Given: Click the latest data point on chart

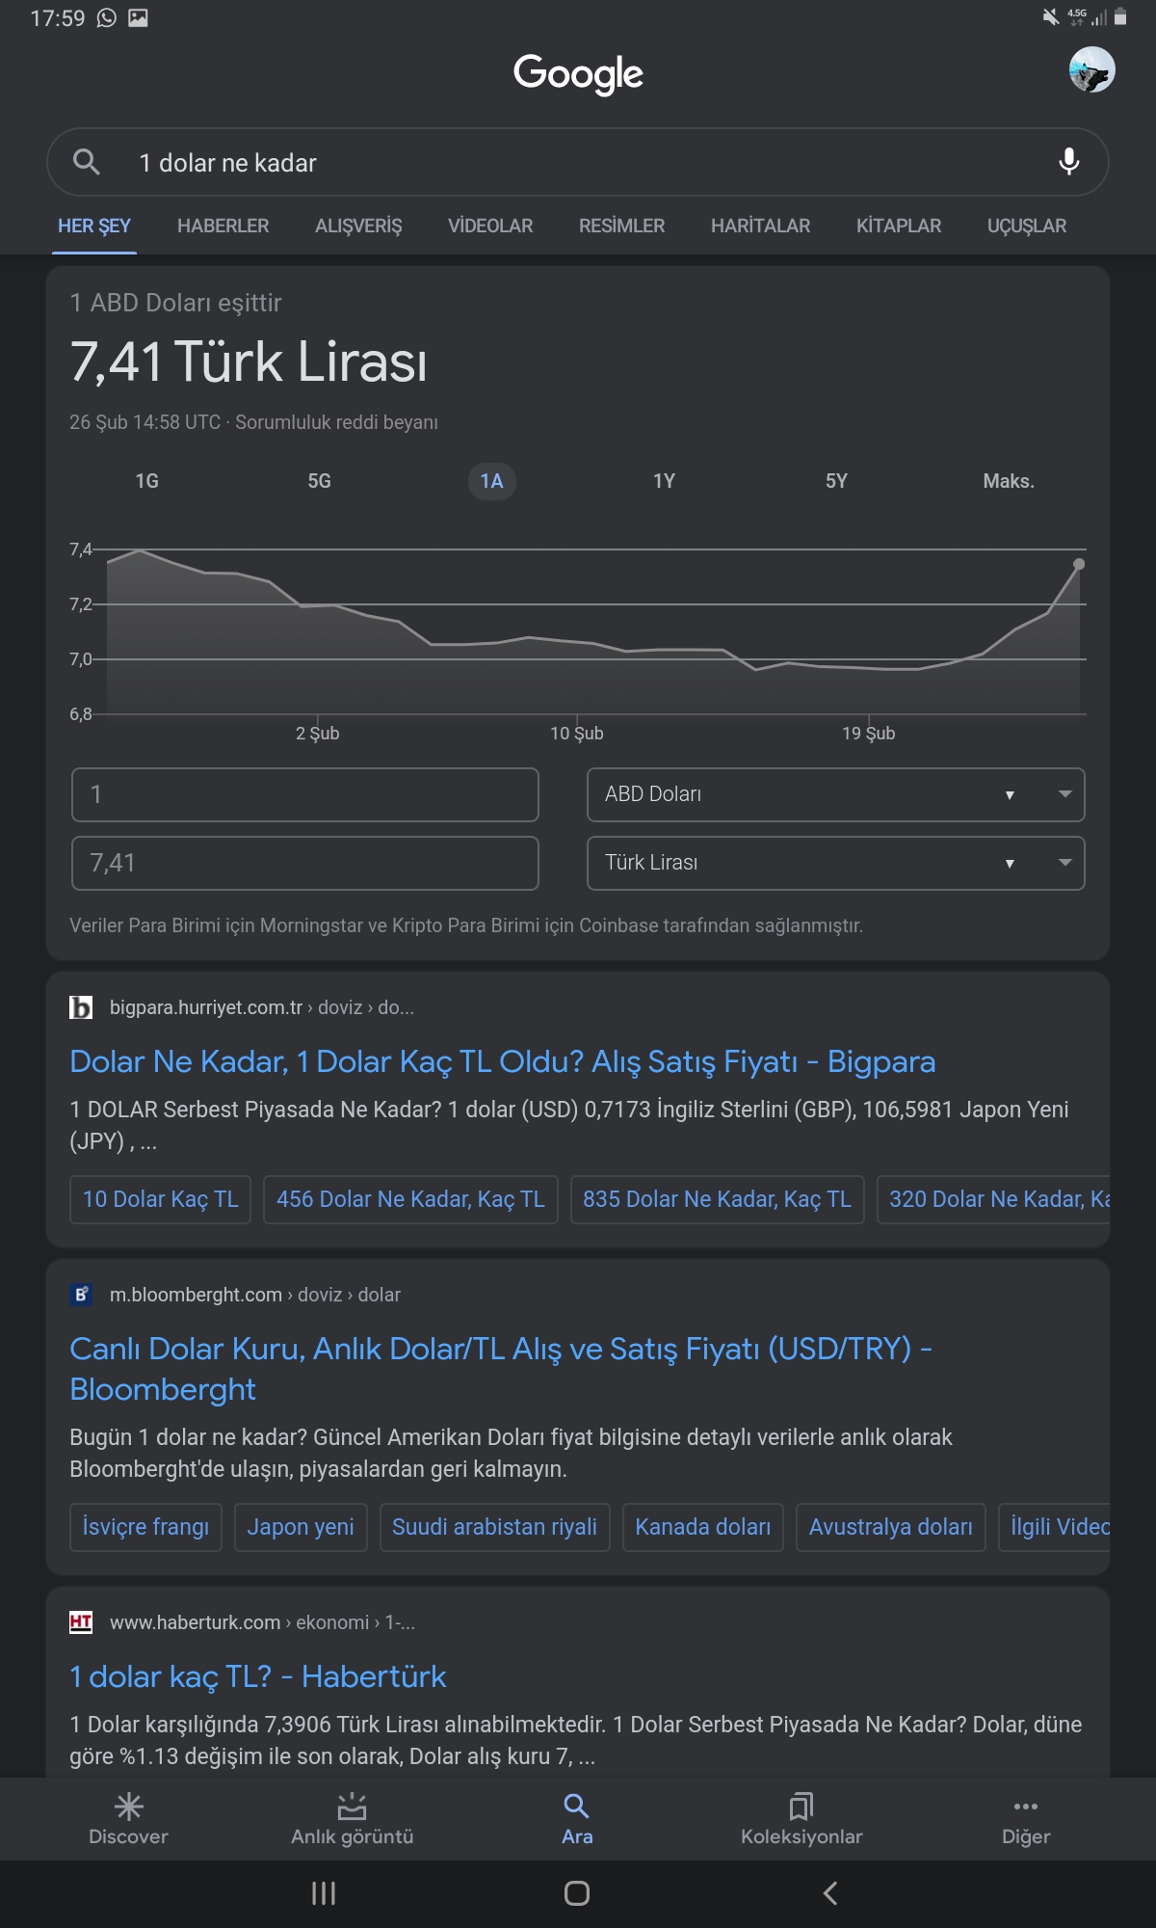Looking at the screenshot, I should pyautogui.click(x=1079, y=564).
